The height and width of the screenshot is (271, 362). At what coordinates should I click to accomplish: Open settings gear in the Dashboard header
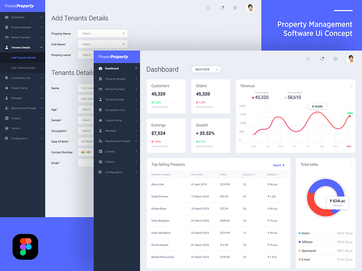pos(335,59)
